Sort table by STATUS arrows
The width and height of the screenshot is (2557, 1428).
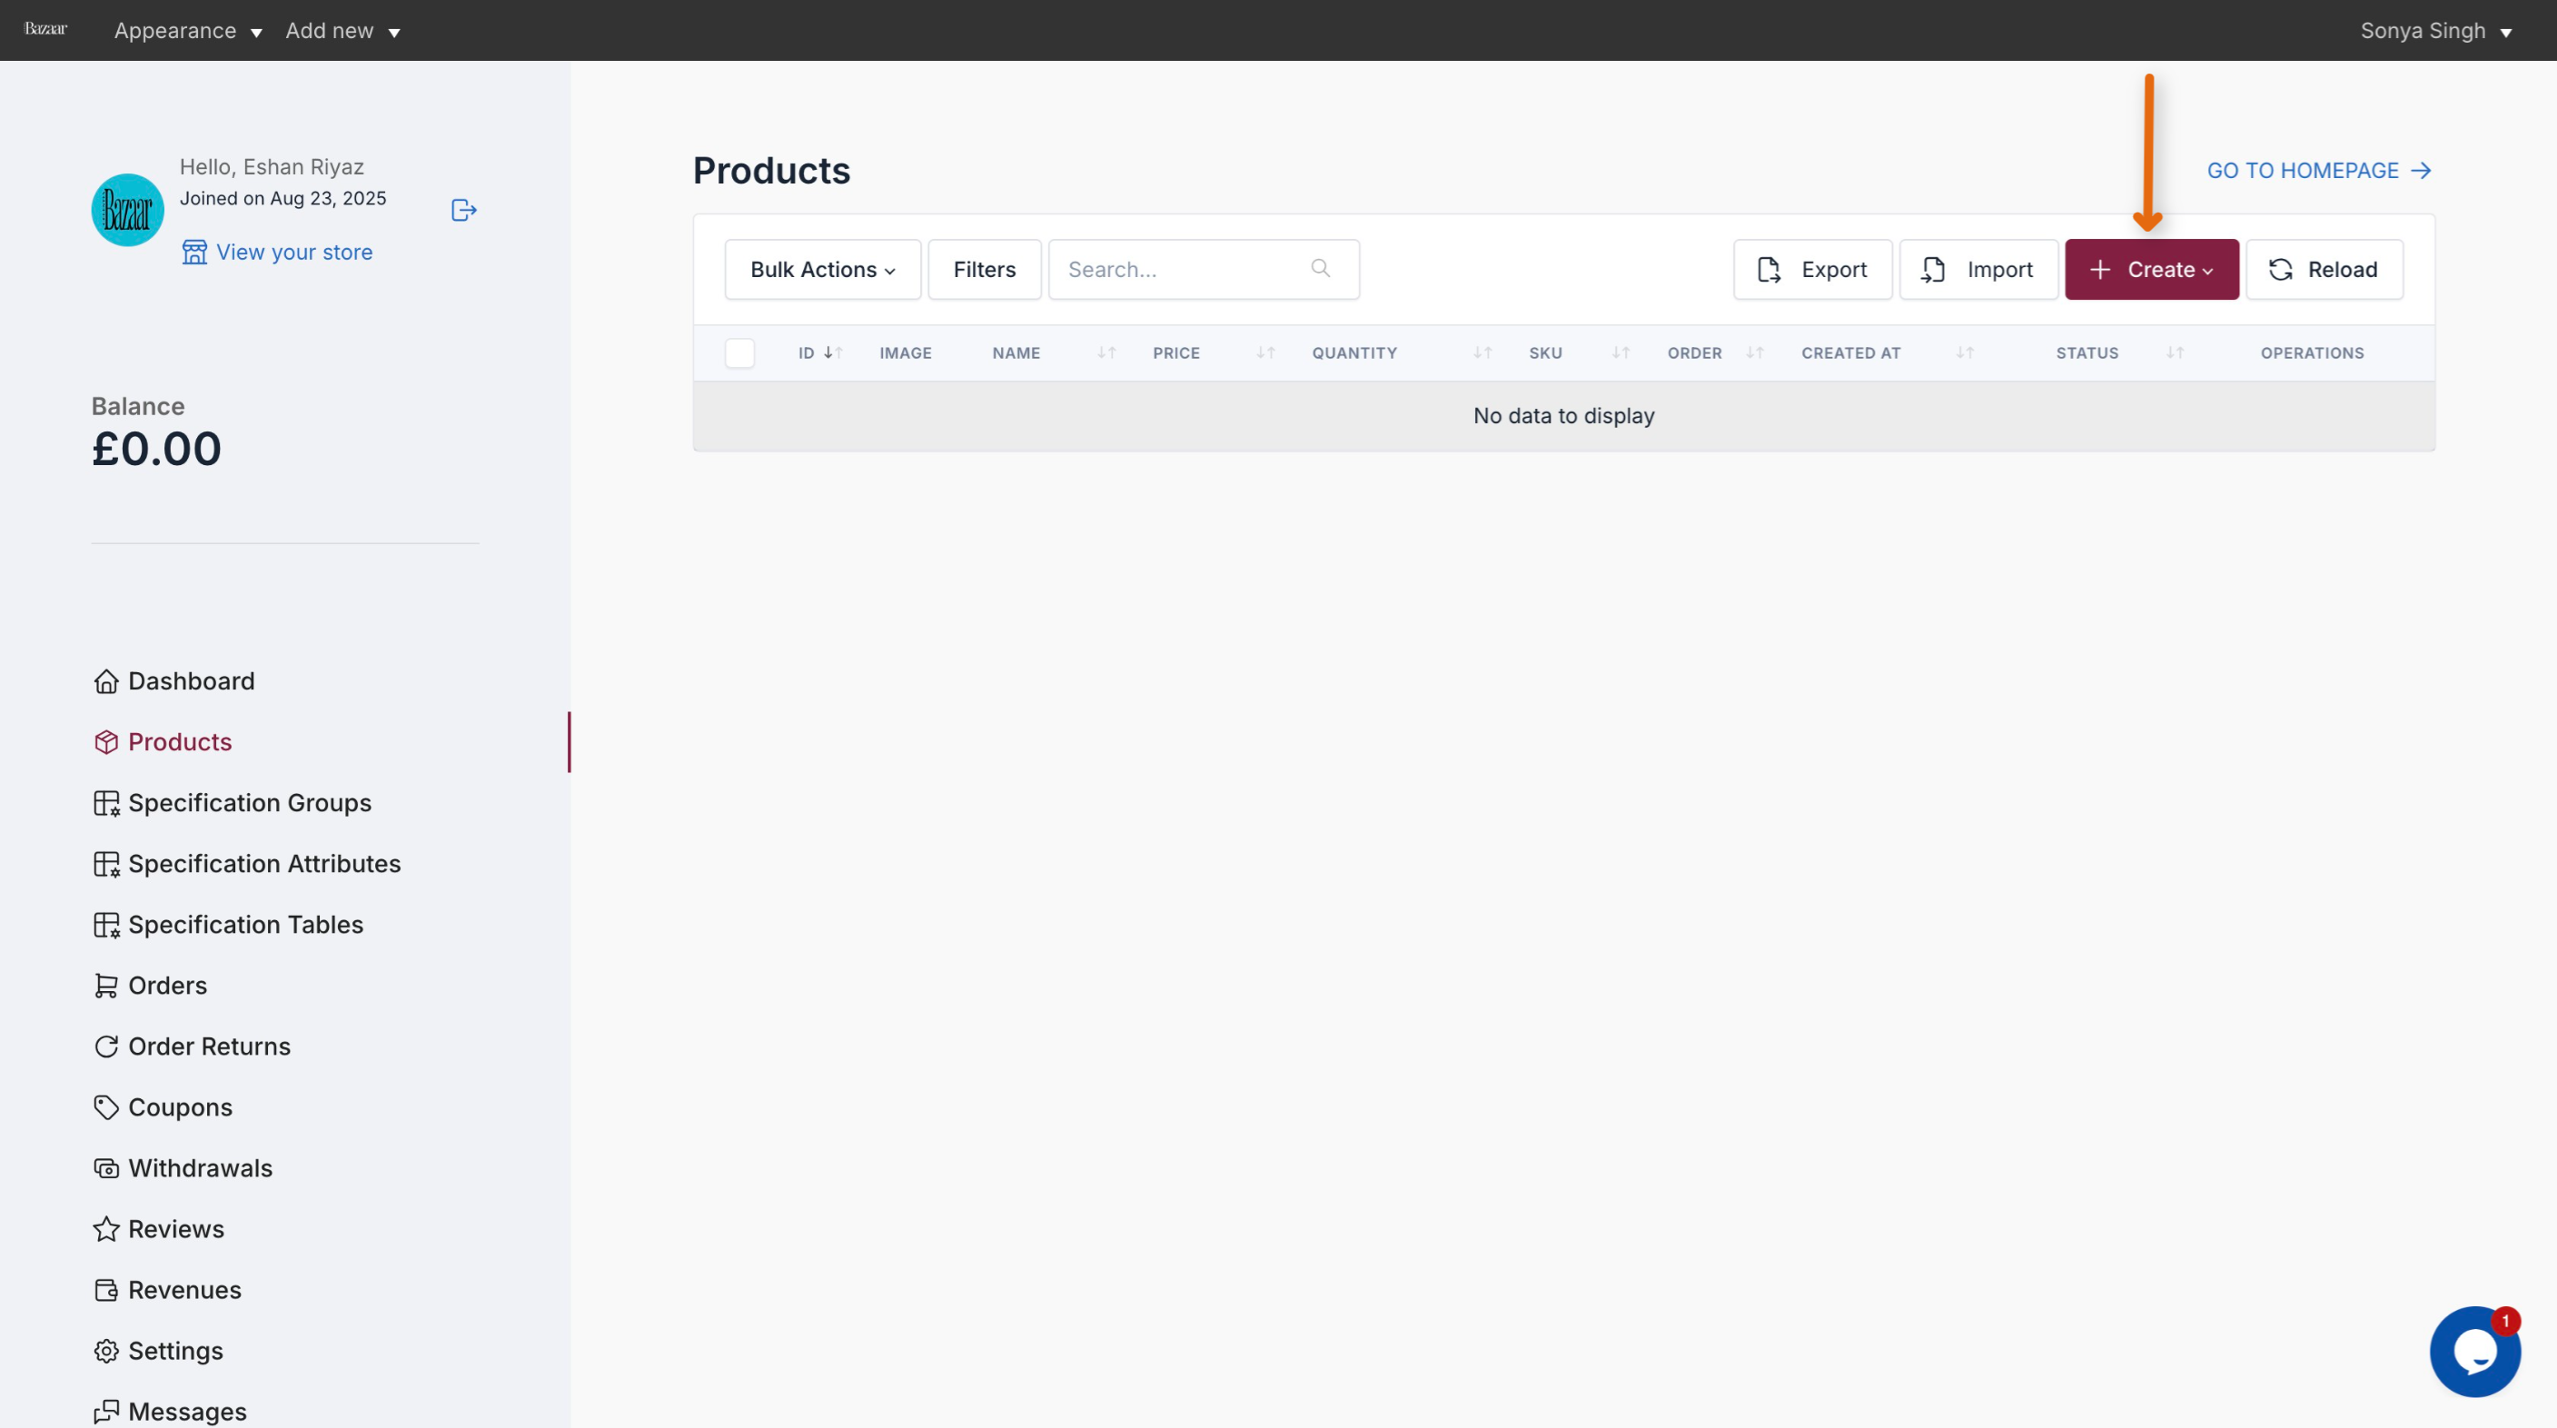coord(2175,353)
